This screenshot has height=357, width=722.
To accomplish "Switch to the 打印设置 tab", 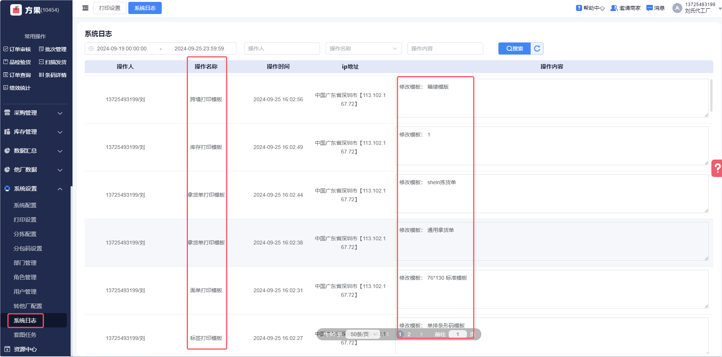I will click(110, 8).
